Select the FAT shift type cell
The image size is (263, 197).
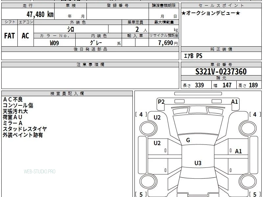10,36
